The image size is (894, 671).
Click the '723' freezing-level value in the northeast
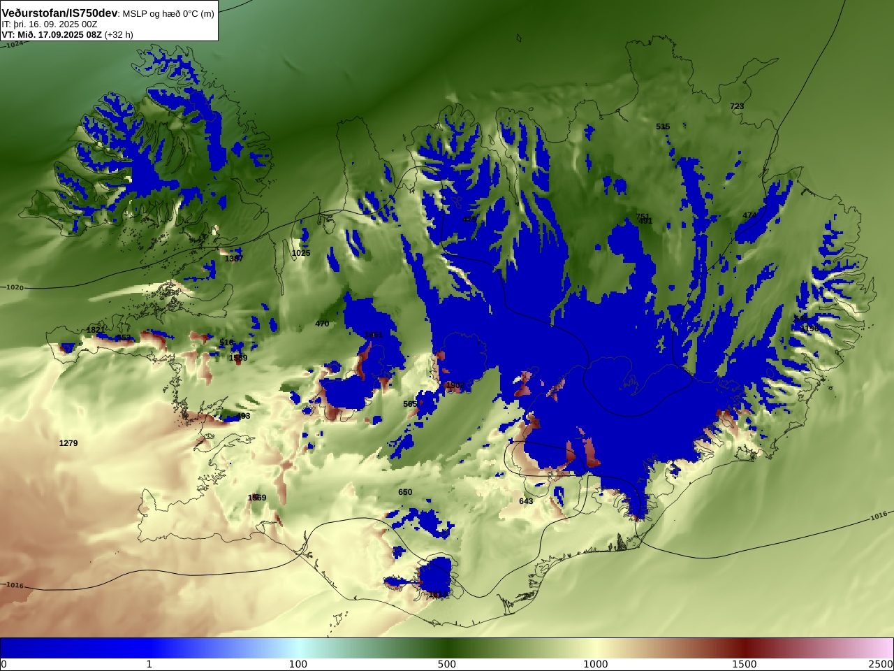tap(737, 107)
